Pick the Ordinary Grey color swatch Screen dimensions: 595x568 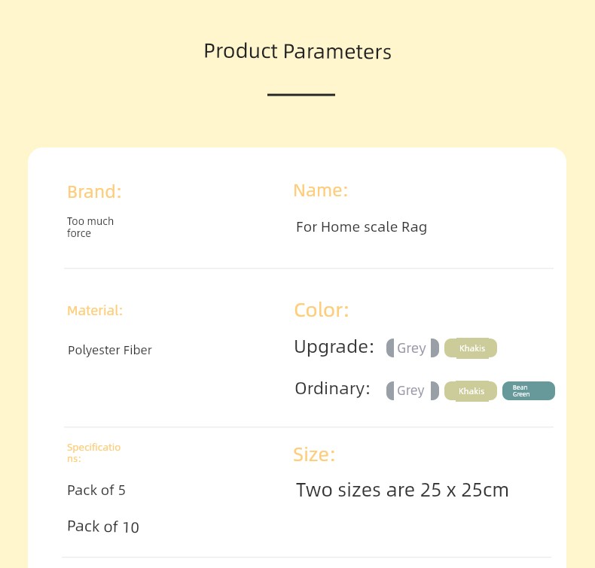(x=413, y=390)
